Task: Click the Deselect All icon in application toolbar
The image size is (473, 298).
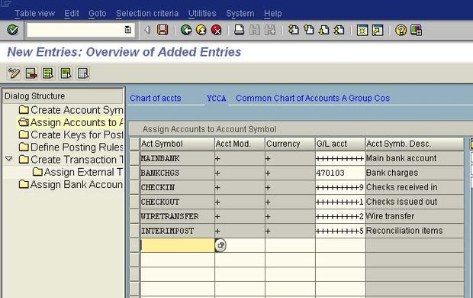Action: coord(83,73)
